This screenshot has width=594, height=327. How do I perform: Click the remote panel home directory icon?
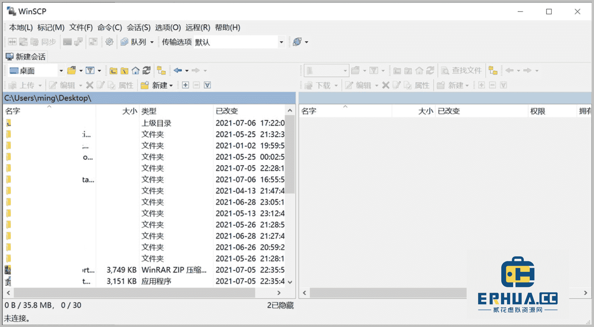click(x=419, y=71)
